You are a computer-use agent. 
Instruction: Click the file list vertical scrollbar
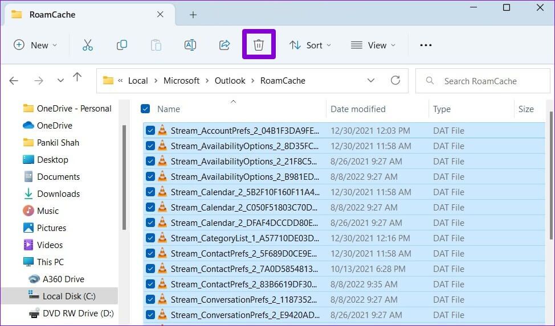click(x=549, y=171)
